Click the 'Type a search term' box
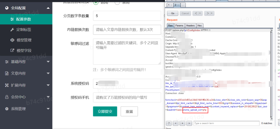Screen dimensions: 280x129 pos(226,123)
